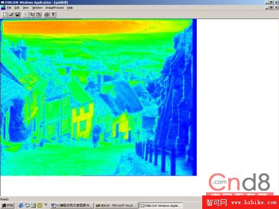Click the Print toolbar icon

click(46, 15)
